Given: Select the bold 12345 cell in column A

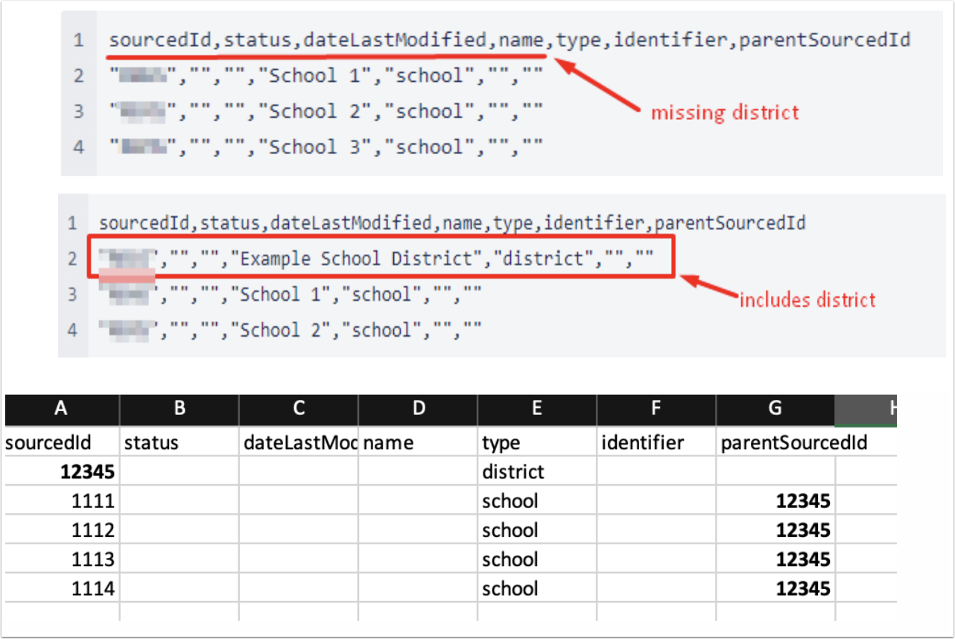Looking at the screenshot, I should 61,471.
